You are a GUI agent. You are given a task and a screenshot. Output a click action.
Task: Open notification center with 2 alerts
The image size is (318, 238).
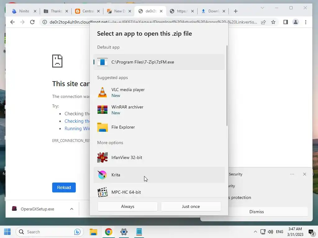coord(311,232)
